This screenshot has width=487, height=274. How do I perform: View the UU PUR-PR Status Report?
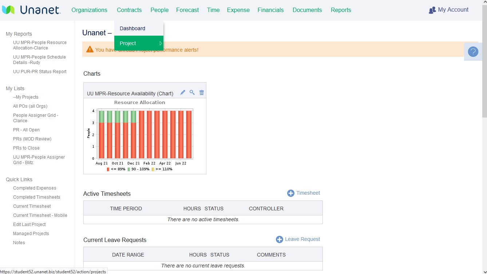pyautogui.click(x=40, y=71)
